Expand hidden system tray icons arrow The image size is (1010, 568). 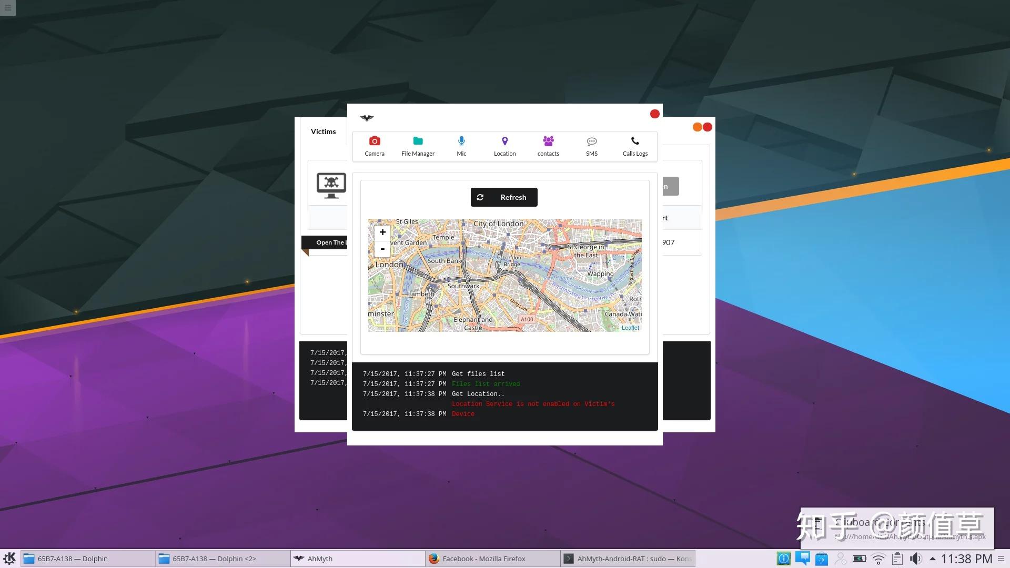pos(933,559)
